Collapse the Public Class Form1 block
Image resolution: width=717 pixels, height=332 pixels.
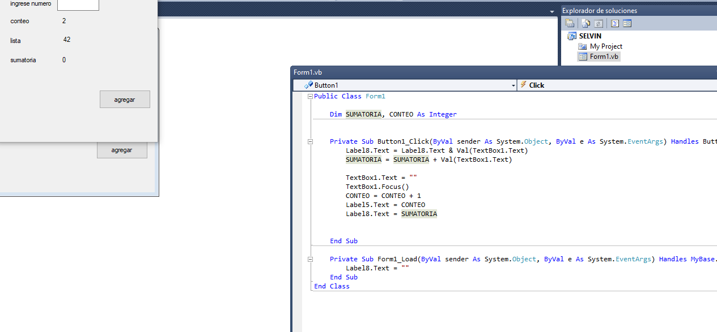(310, 97)
